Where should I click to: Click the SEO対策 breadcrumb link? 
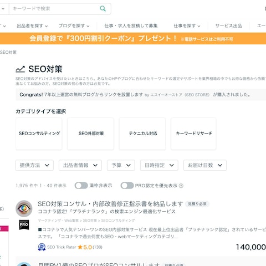[x=8, y=52]
